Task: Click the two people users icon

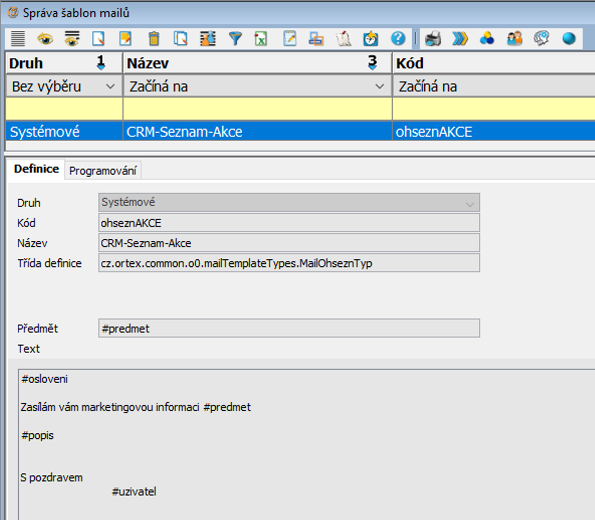Action: click(x=514, y=39)
